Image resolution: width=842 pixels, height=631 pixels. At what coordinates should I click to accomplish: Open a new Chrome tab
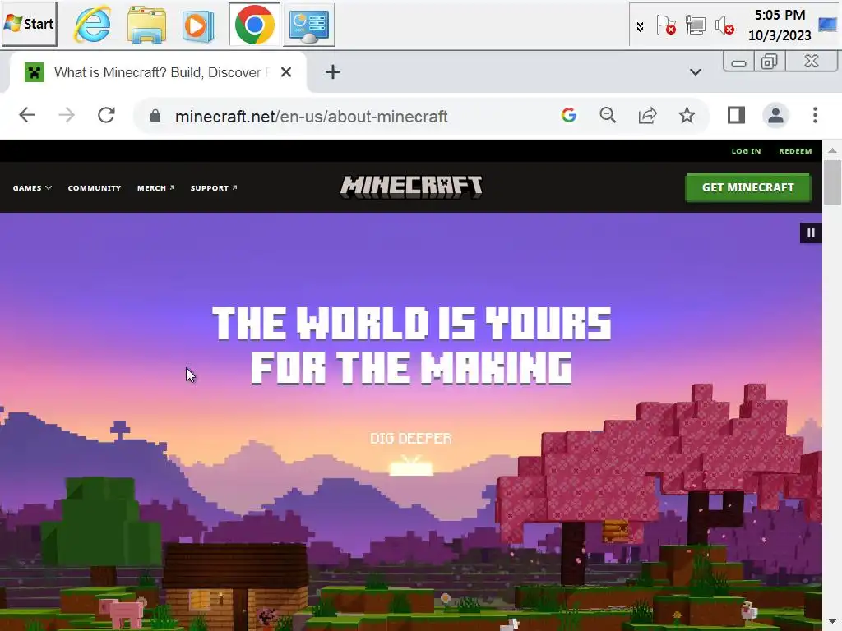point(332,72)
